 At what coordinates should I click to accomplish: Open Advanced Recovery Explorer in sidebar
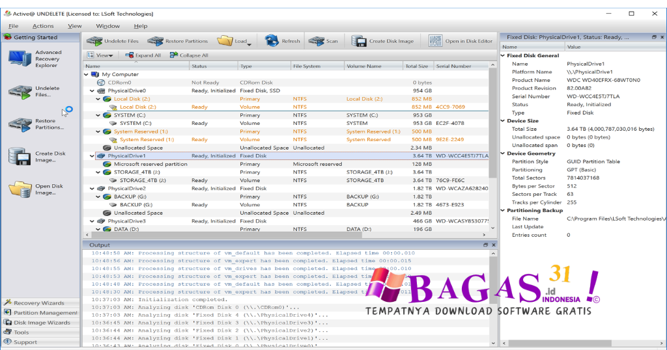(x=36, y=59)
